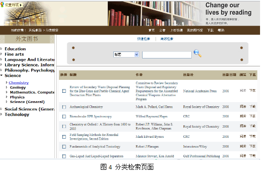Tick the Gas-Liquid And Liquid-Liquid Separators checkbox

[x=64, y=156]
